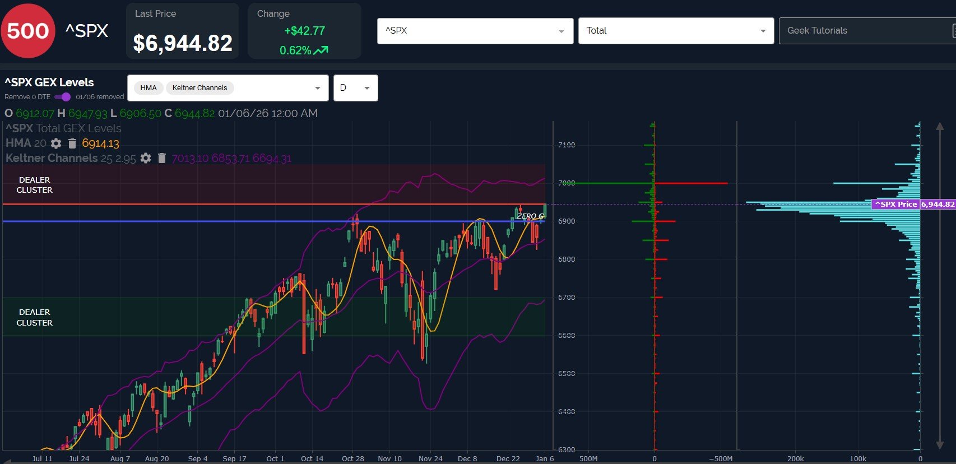Click the +$42.77 change amount

[304, 31]
